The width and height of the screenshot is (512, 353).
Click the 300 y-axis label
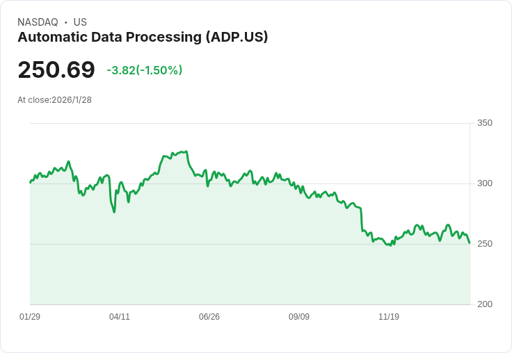point(484,183)
